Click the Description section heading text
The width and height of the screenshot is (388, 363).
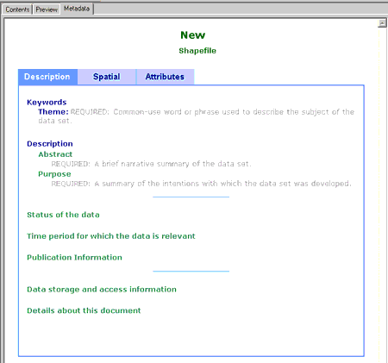pos(50,144)
